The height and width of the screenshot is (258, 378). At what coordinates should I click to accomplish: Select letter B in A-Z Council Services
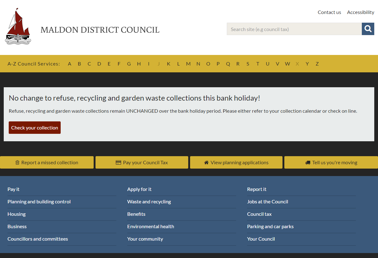tap(79, 64)
